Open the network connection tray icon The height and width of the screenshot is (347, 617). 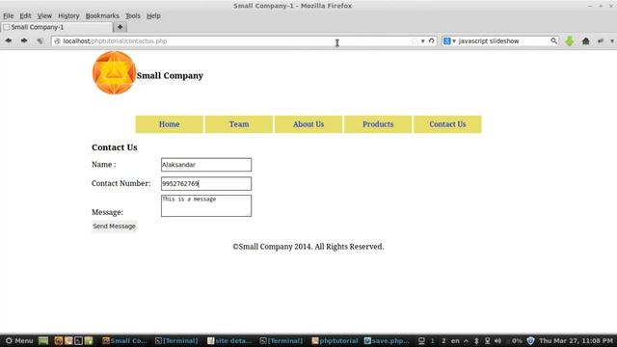coord(487,340)
